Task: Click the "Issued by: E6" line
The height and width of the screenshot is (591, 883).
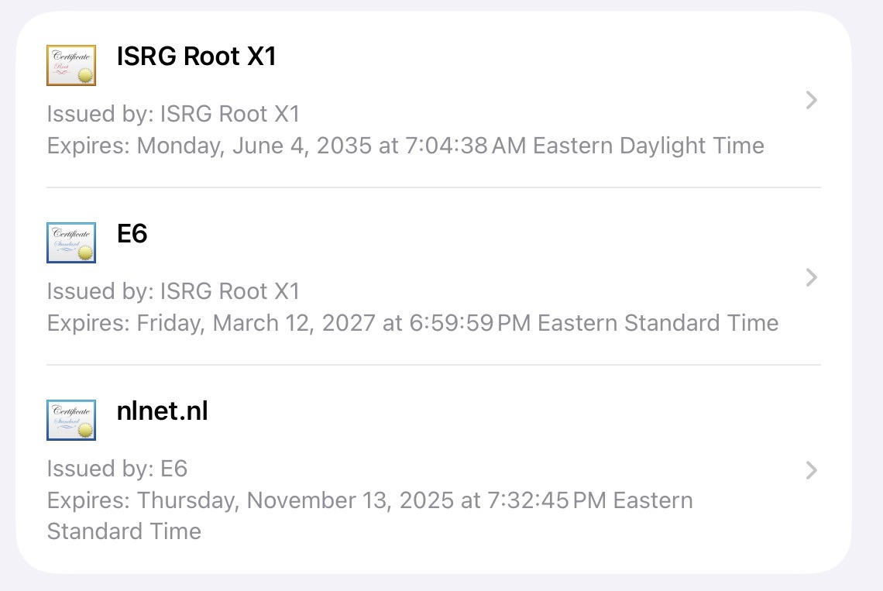Action: tap(117, 469)
